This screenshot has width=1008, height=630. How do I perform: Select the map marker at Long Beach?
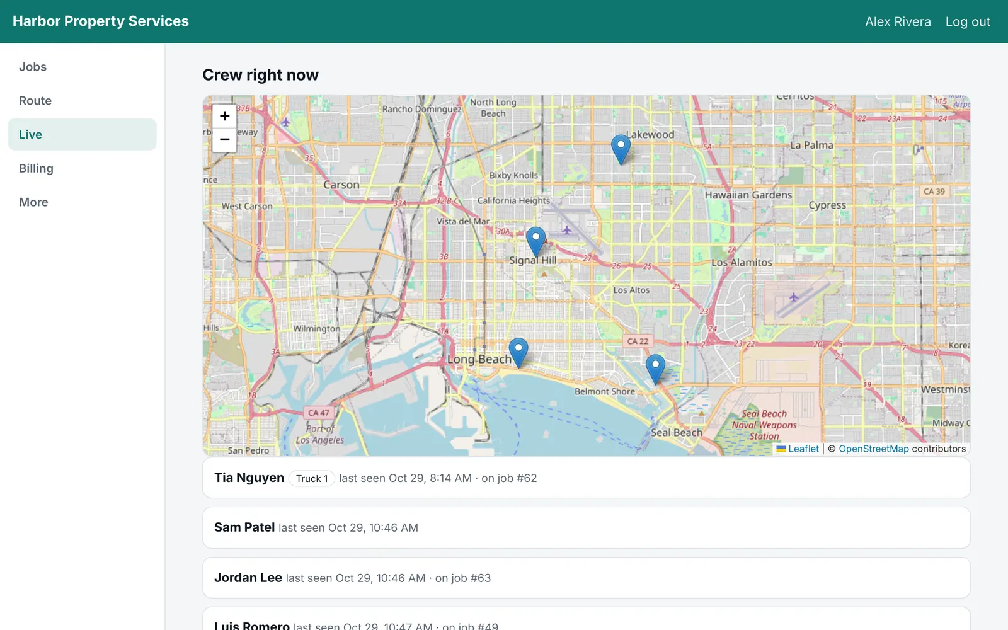(x=518, y=353)
